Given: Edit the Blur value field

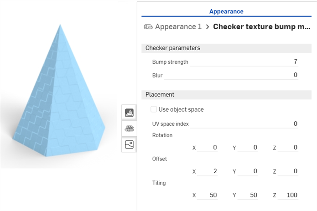Looking at the screenshot, I should 231,75.
